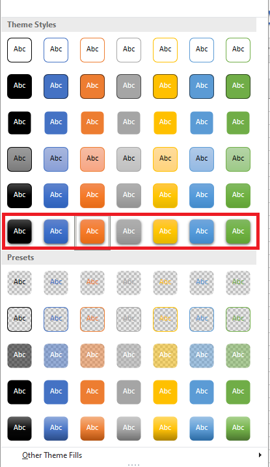Apply the light blue subtle-fill style in the fourth row

[x=202, y=159]
